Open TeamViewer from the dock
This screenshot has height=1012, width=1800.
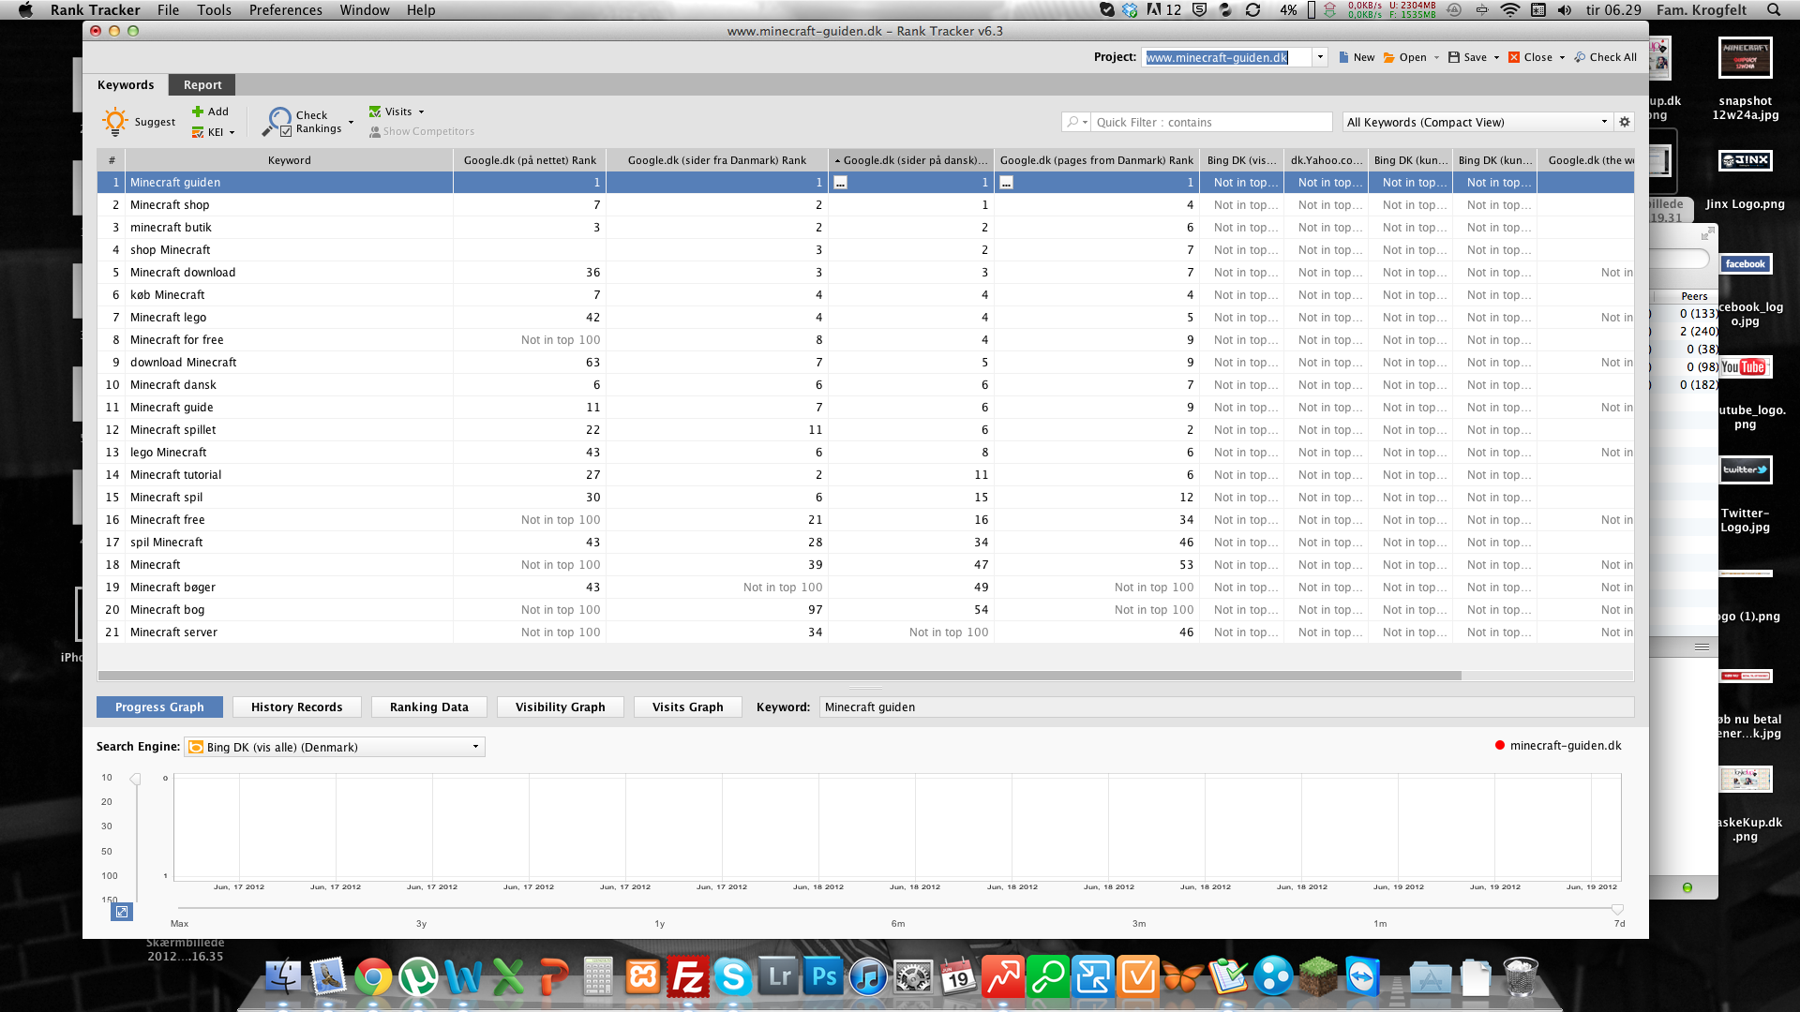tap(1362, 977)
